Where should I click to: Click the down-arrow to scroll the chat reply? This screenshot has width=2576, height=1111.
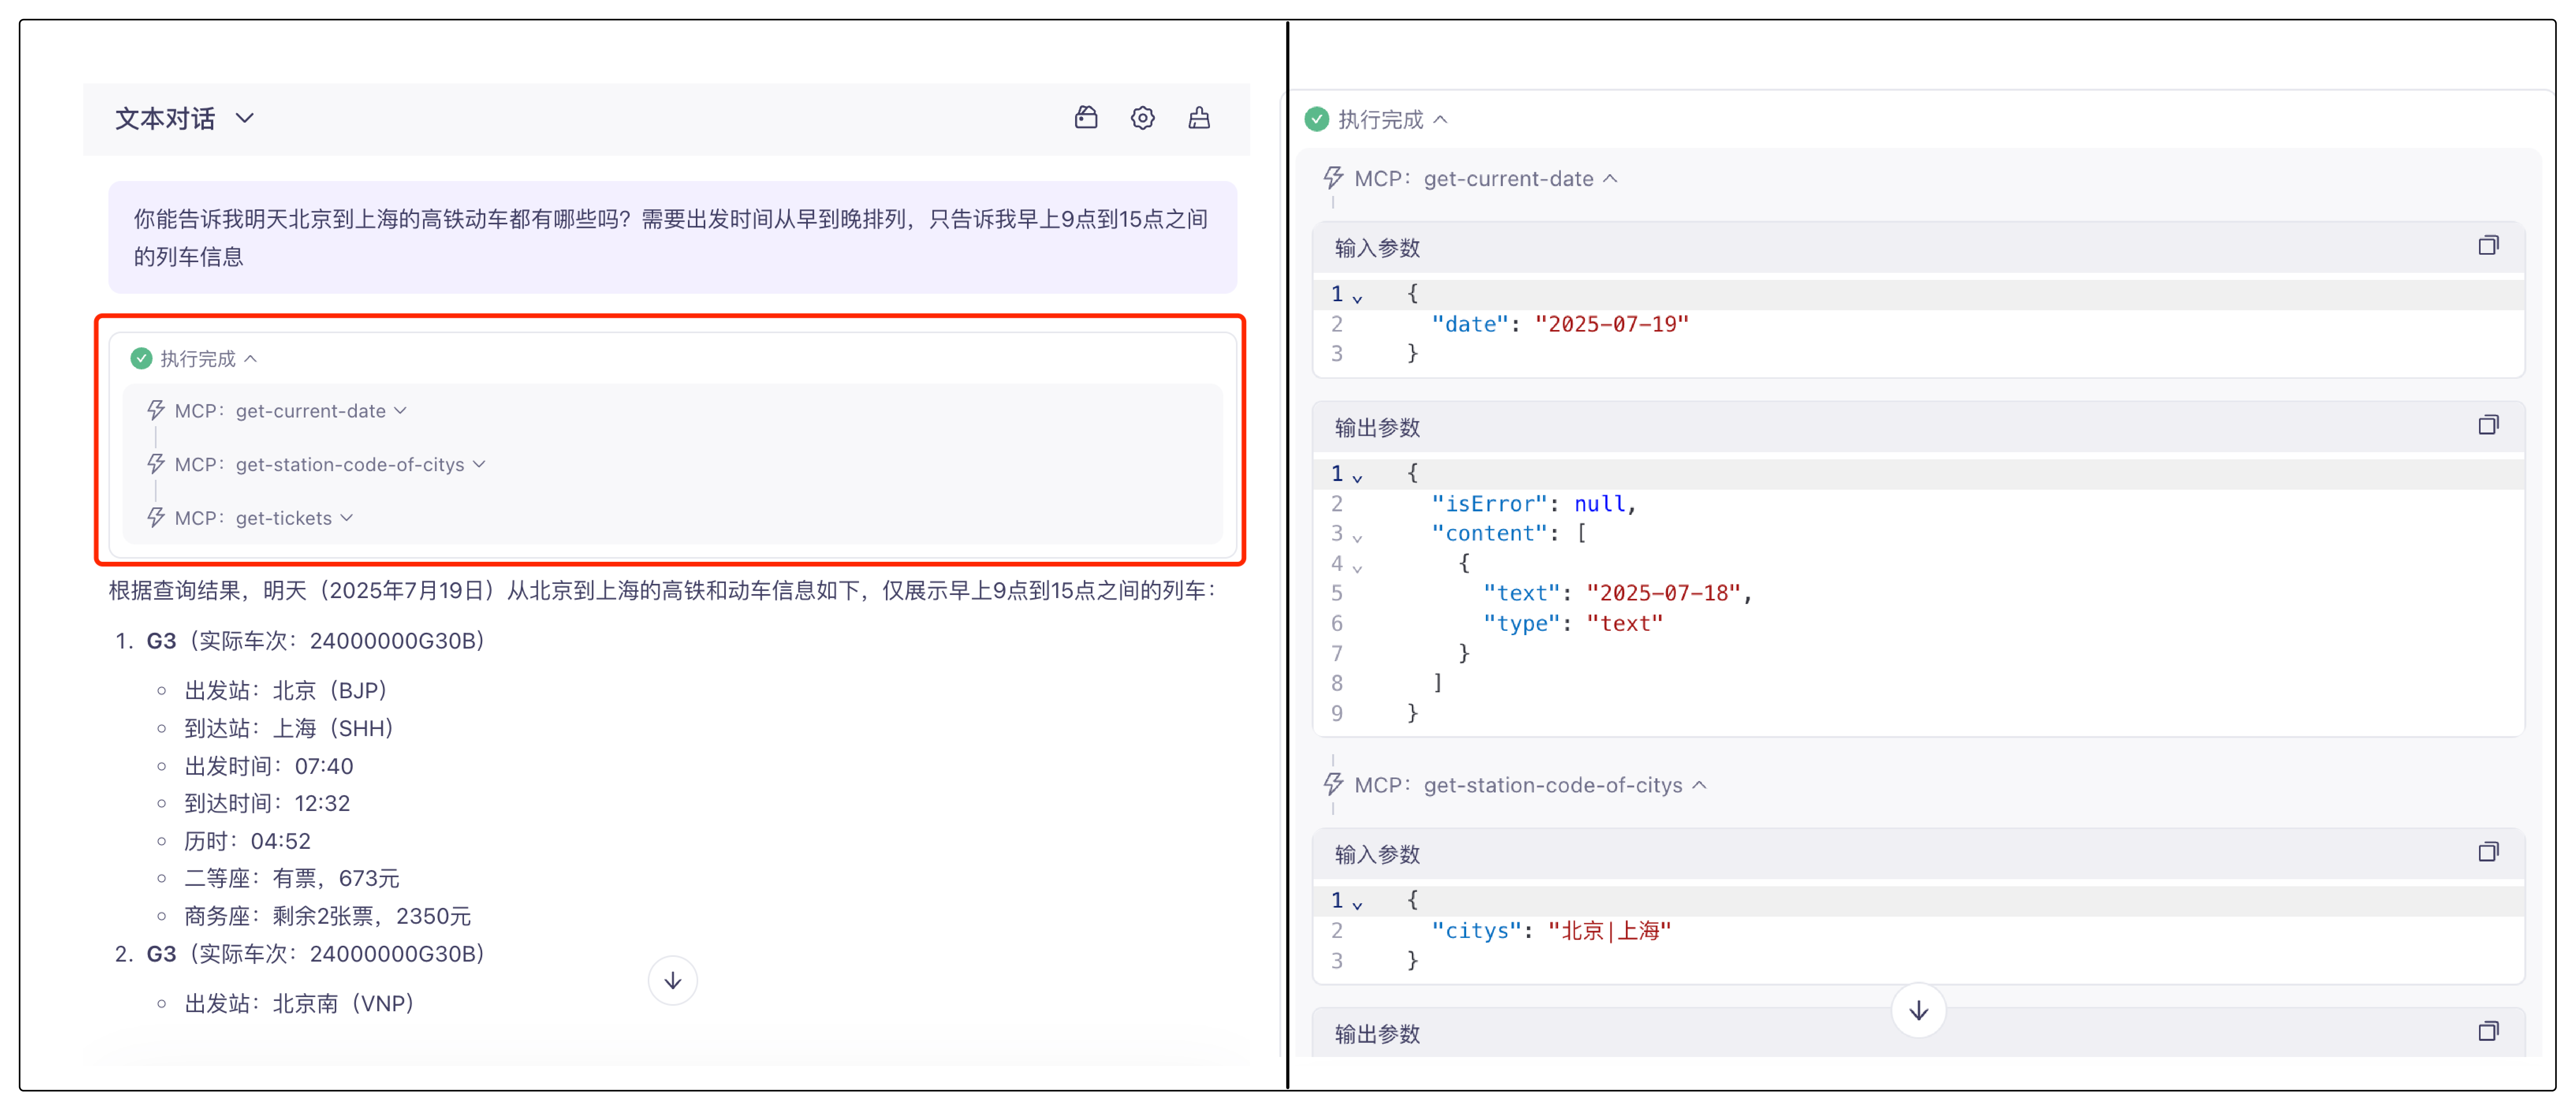672,981
